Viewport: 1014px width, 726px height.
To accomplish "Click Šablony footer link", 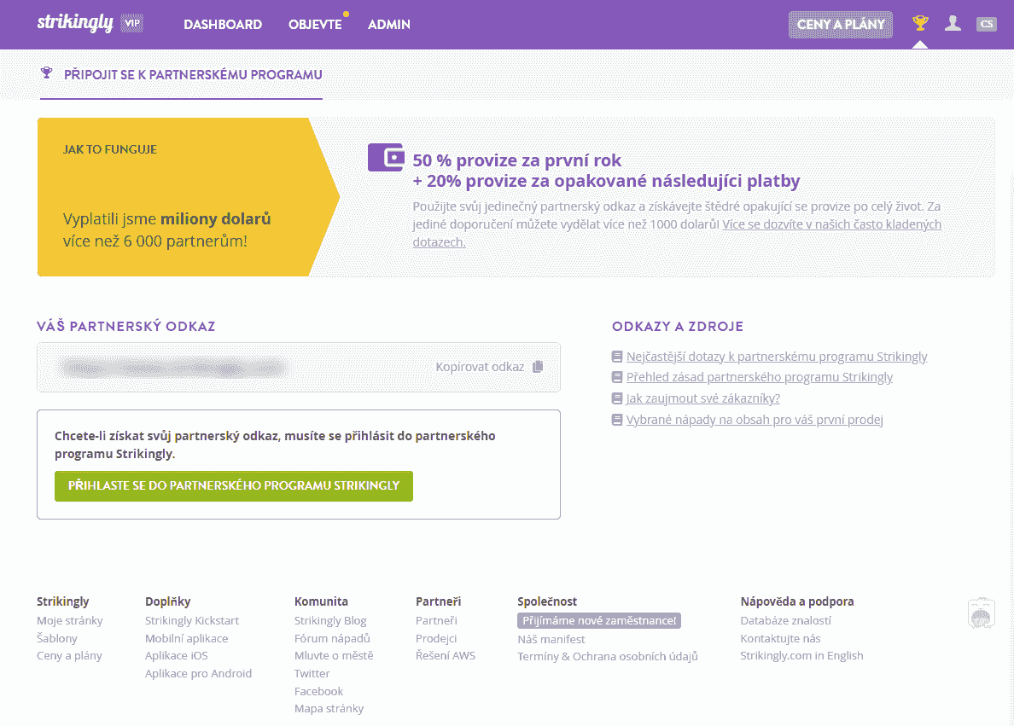I will (x=57, y=638).
